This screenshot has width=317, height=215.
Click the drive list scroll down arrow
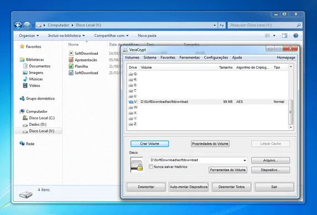(291, 127)
